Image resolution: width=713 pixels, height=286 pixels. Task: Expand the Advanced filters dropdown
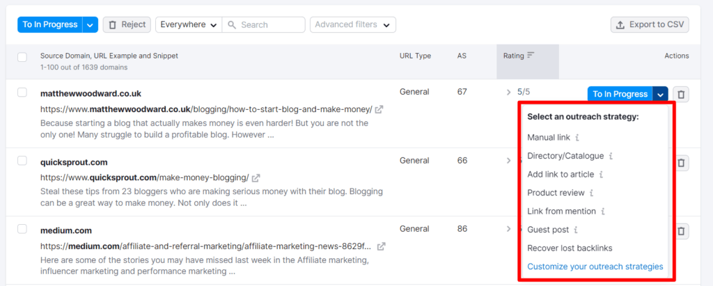tap(353, 24)
